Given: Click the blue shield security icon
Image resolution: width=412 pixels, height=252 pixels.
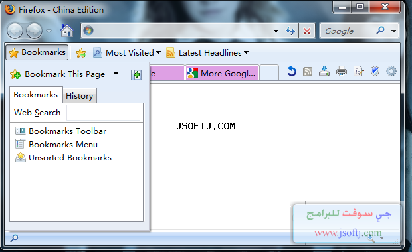Looking at the screenshot, I should [375, 71].
